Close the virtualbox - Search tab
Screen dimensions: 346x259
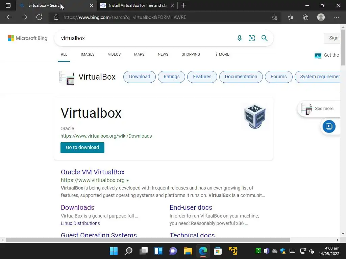point(91,5)
